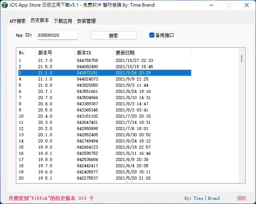The width and height of the screenshot is (256, 204).
Task: Select the version 20.4.0 row
Action: (104, 116)
